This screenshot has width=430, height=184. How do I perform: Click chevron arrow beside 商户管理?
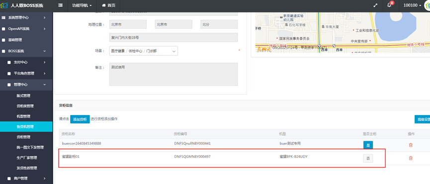(x=44, y=179)
